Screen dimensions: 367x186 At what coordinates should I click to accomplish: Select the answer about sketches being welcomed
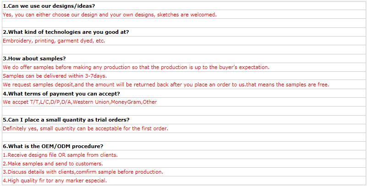click(110, 15)
